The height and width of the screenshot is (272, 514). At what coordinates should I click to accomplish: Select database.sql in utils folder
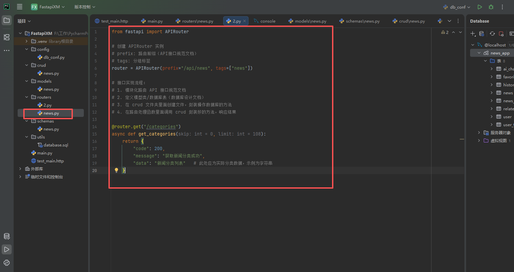coord(53,145)
